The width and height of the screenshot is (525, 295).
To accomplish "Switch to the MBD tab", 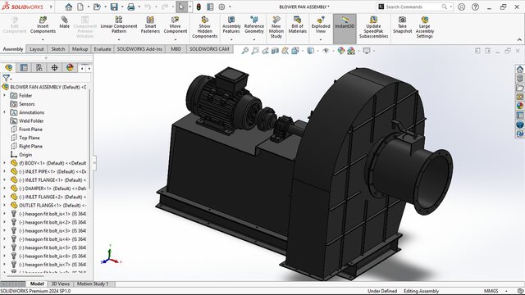I will (x=176, y=49).
